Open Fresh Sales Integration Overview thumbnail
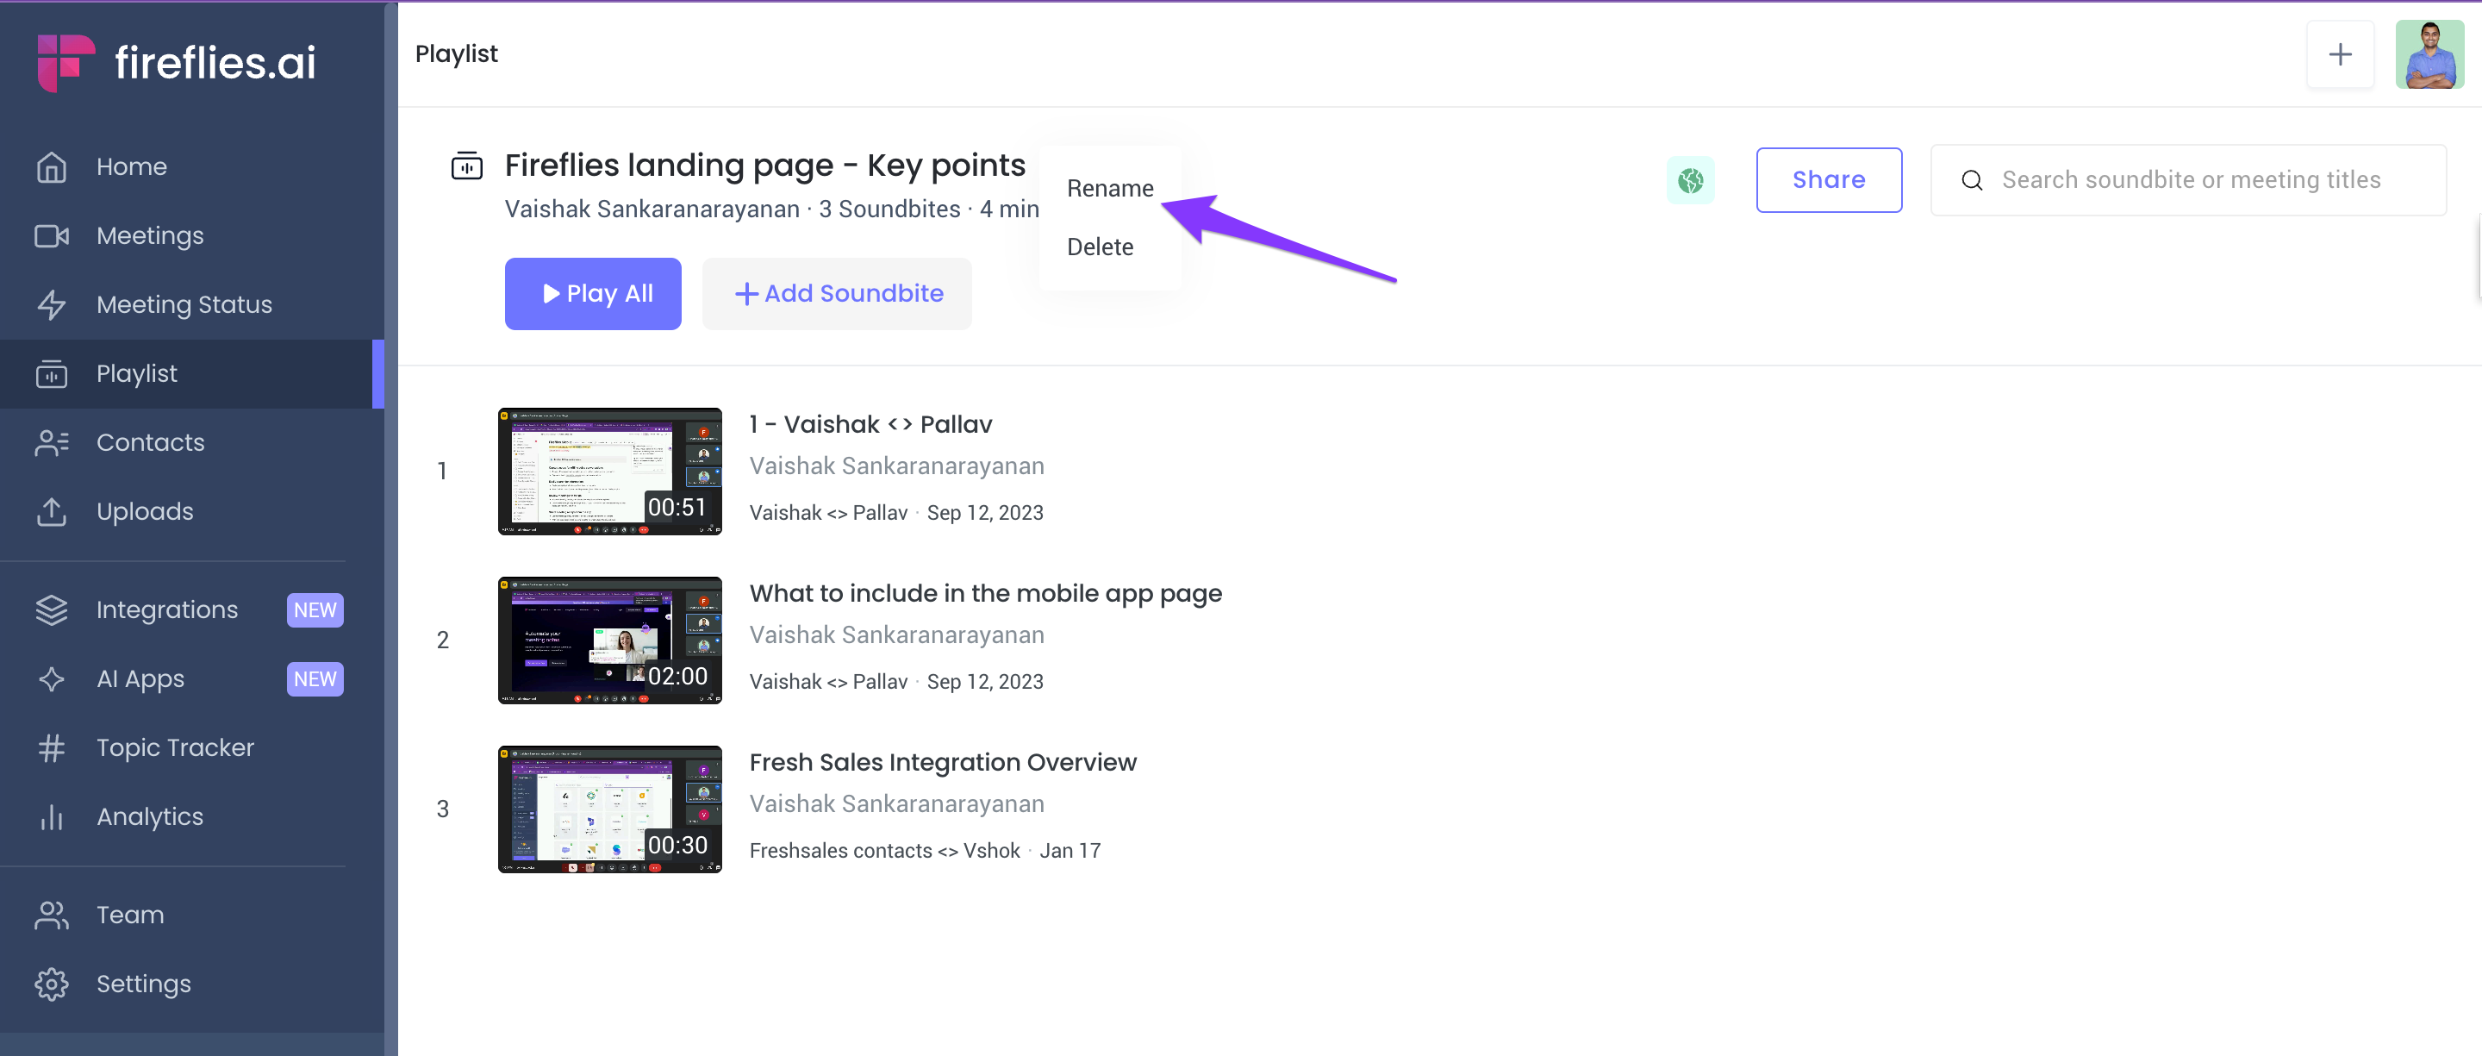The width and height of the screenshot is (2482, 1056). point(610,809)
